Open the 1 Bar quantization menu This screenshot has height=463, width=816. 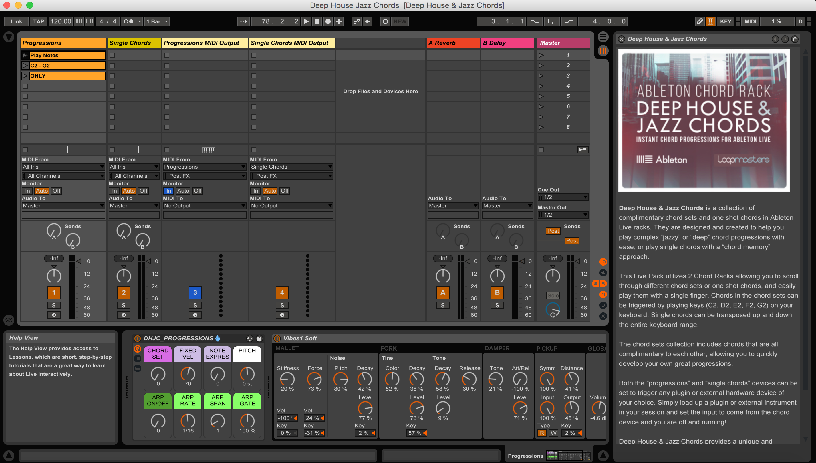click(x=157, y=21)
